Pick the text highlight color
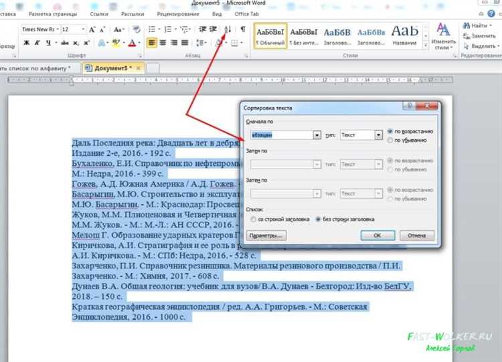Viewport: 502px width, 362px height. pyautogui.click(x=116, y=43)
